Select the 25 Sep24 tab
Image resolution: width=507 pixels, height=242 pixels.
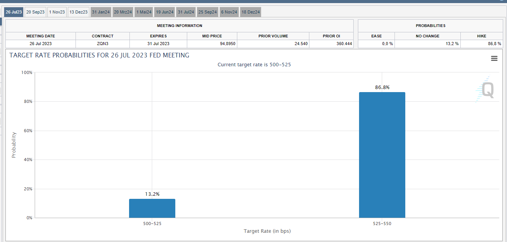coord(208,12)
